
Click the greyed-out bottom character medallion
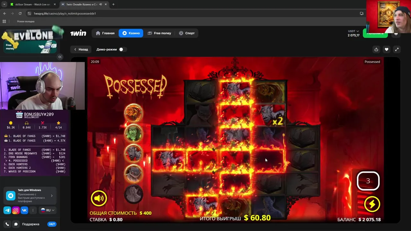click(x=134, y=194)
